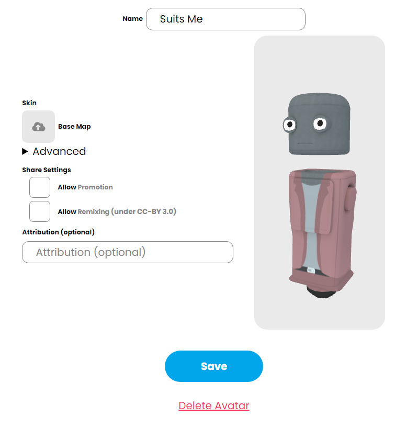
Task: Focus the Attribution (optional) text box
Action: point(127,252)
